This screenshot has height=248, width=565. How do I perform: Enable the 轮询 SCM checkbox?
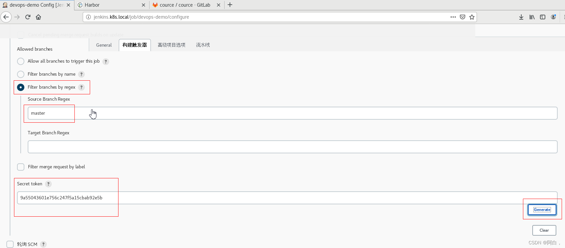(10, 244)
